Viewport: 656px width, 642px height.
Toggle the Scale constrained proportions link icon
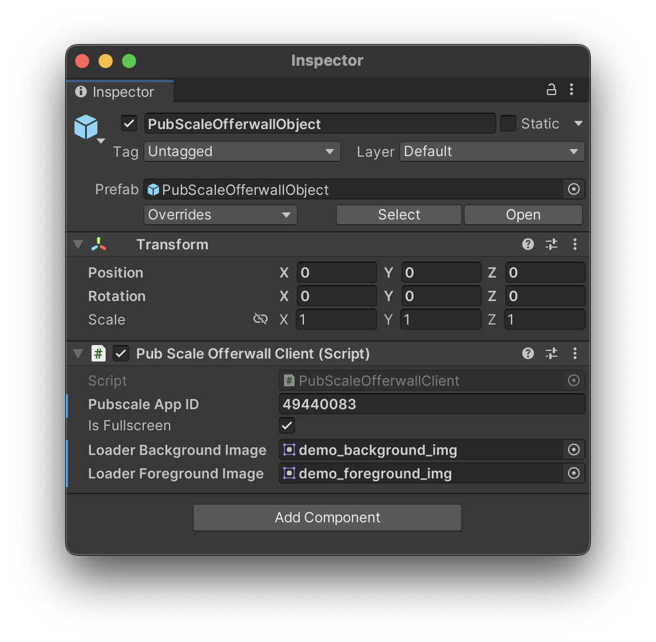tap(260, 319)
